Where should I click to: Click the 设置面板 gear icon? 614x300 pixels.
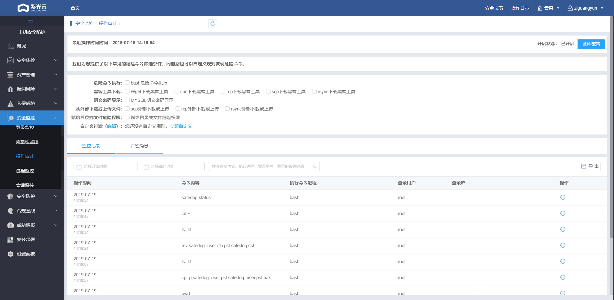coord(11,254)
